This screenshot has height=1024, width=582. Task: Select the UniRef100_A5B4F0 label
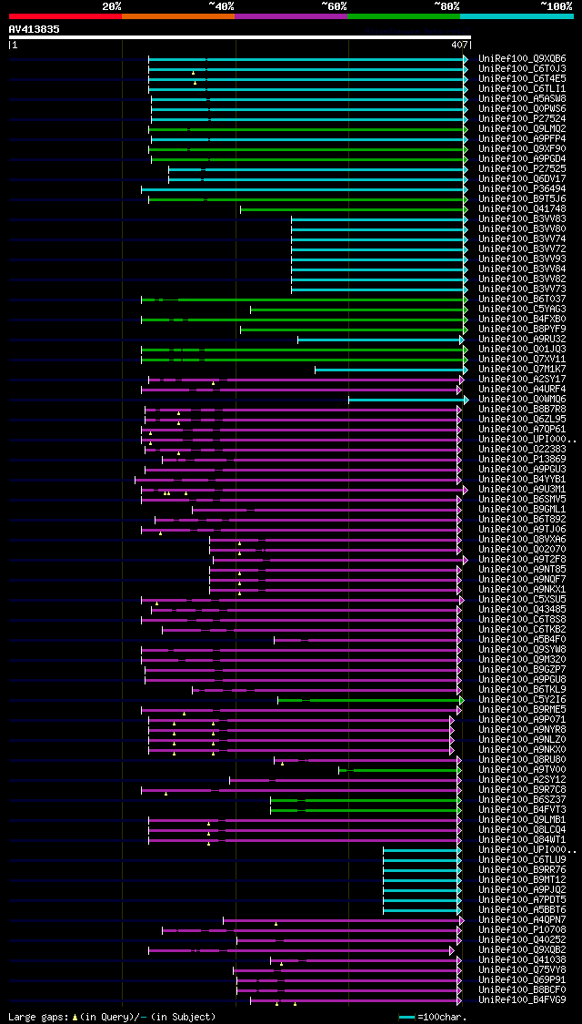522,639
